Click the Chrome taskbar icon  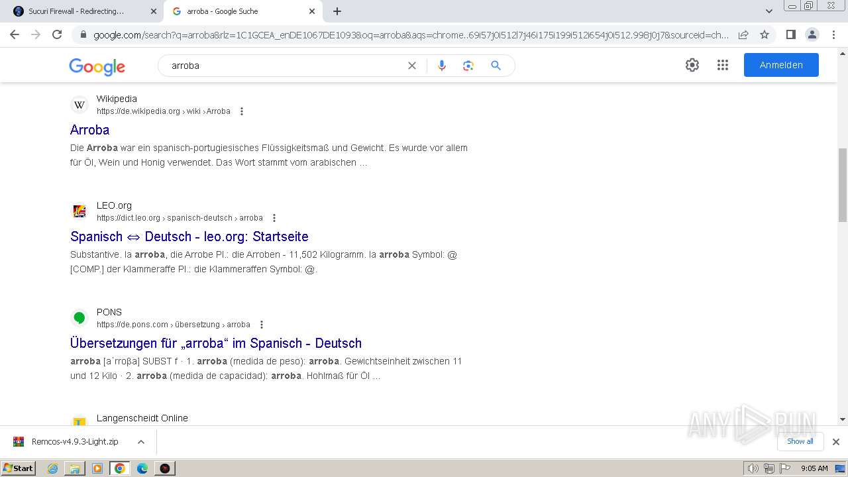(x=120, y=468)
